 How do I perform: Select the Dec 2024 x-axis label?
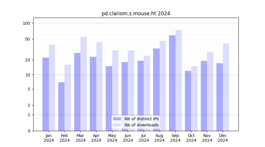pyautogui.click(x=223, y=138)
